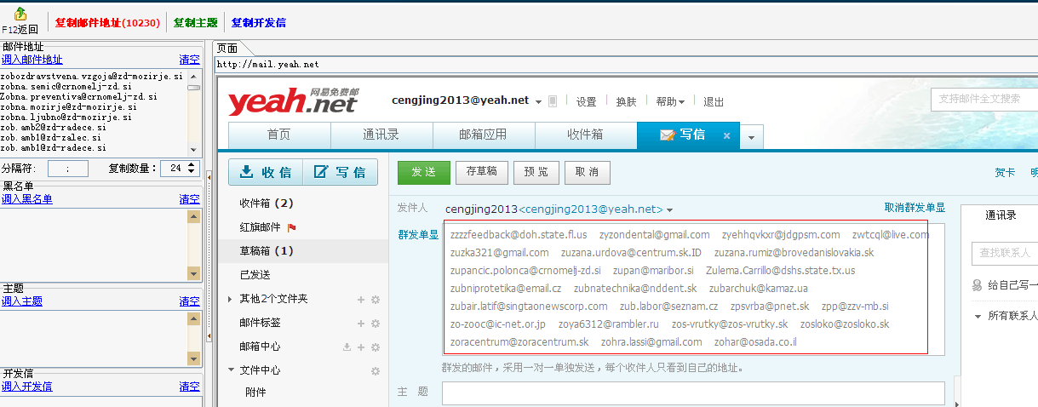Switch to the 通讯录 main tab
The image size is (1038, 407).
coord(381,135)
